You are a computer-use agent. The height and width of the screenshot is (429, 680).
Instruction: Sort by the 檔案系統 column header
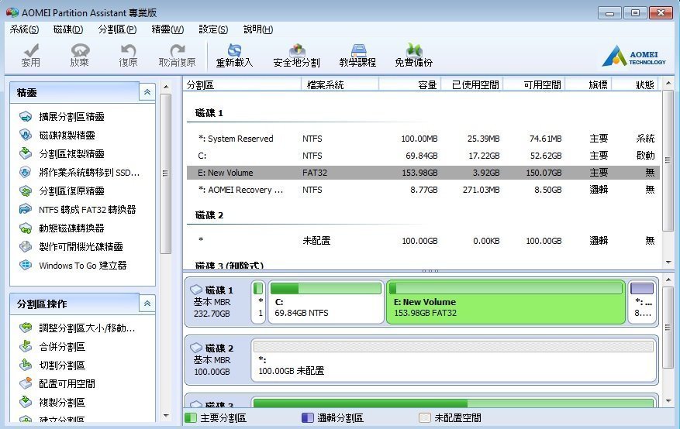340,85
